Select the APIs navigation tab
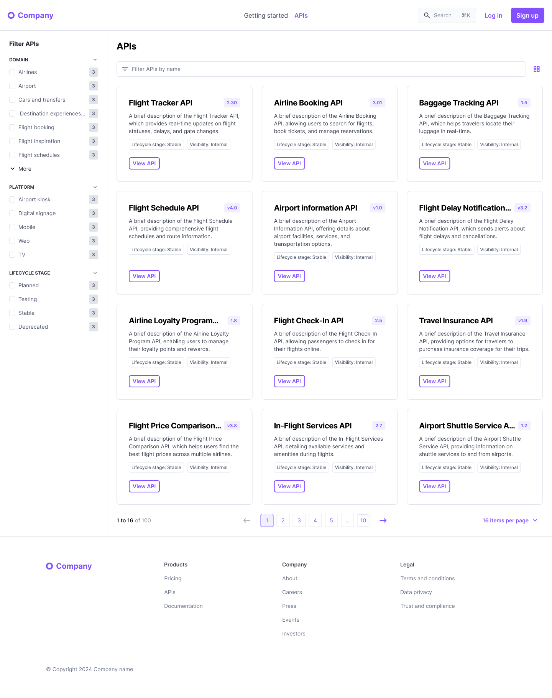 [x=301, y=15]
